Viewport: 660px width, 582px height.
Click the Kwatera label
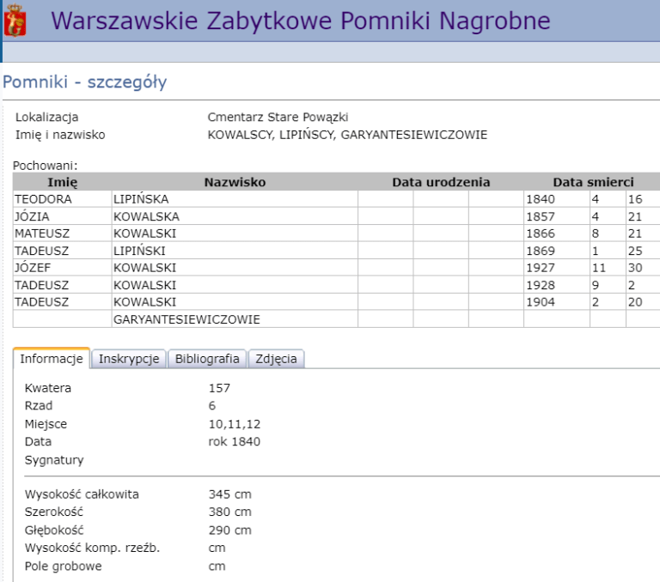point(48,388)
